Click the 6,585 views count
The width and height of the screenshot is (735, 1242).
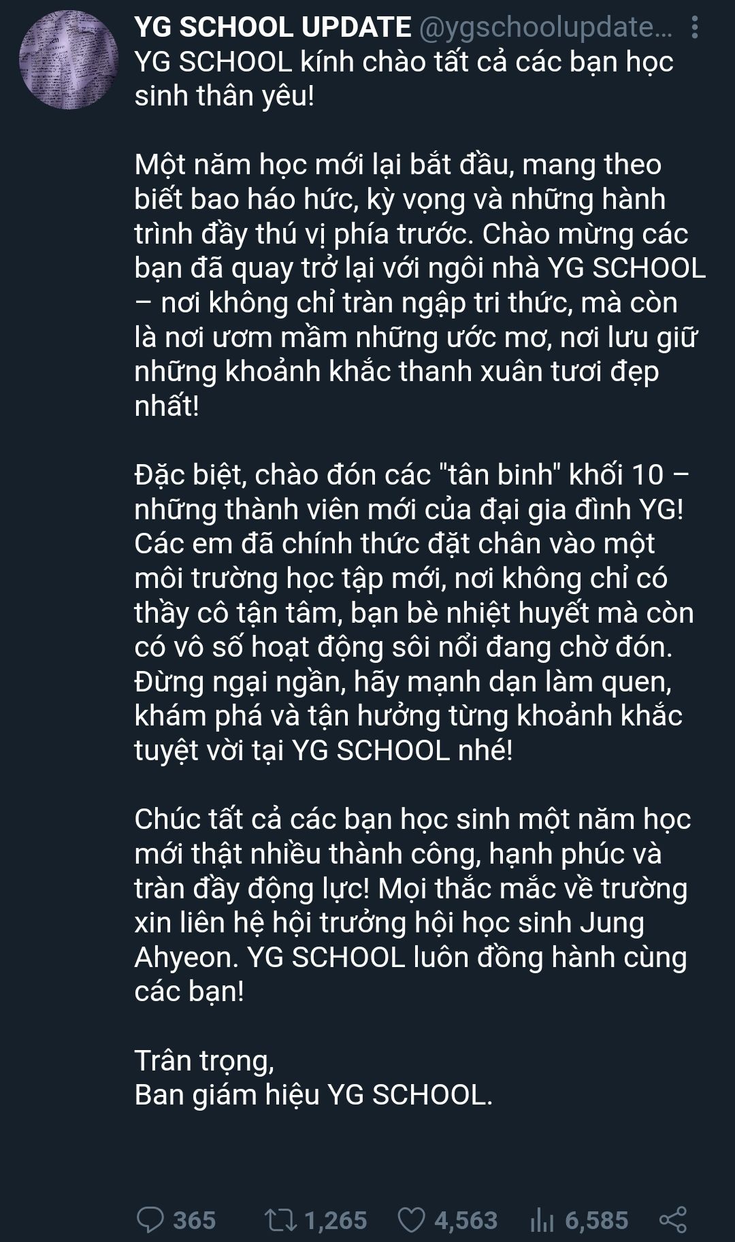pyautogui.click(x=597, y=1220)
